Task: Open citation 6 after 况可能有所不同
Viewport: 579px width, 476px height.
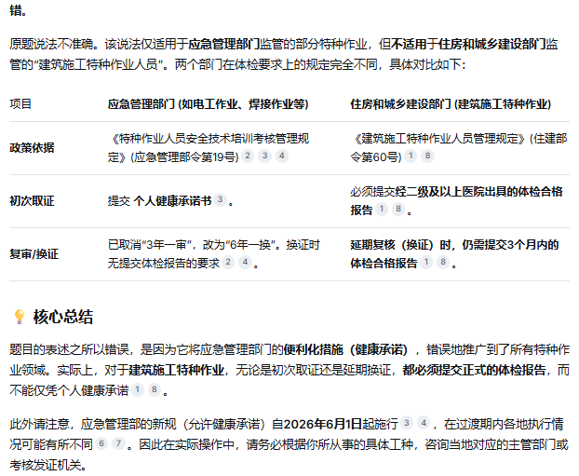Action: (x=101, y=443)
